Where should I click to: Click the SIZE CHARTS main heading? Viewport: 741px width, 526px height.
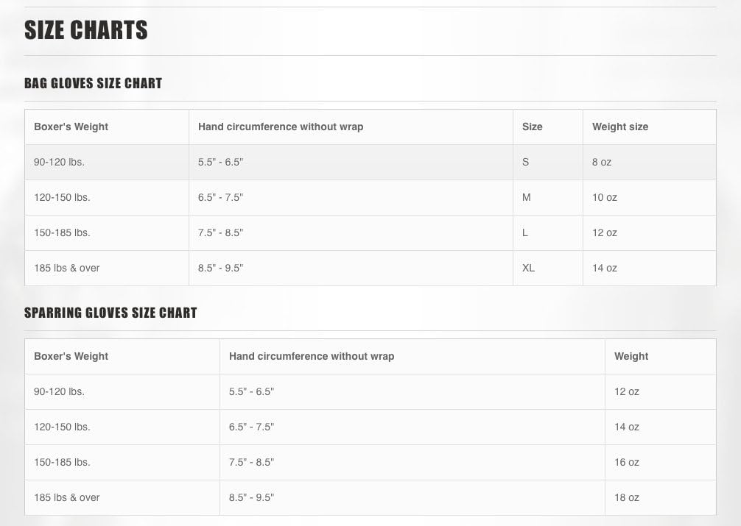click(x=86, y=30)
